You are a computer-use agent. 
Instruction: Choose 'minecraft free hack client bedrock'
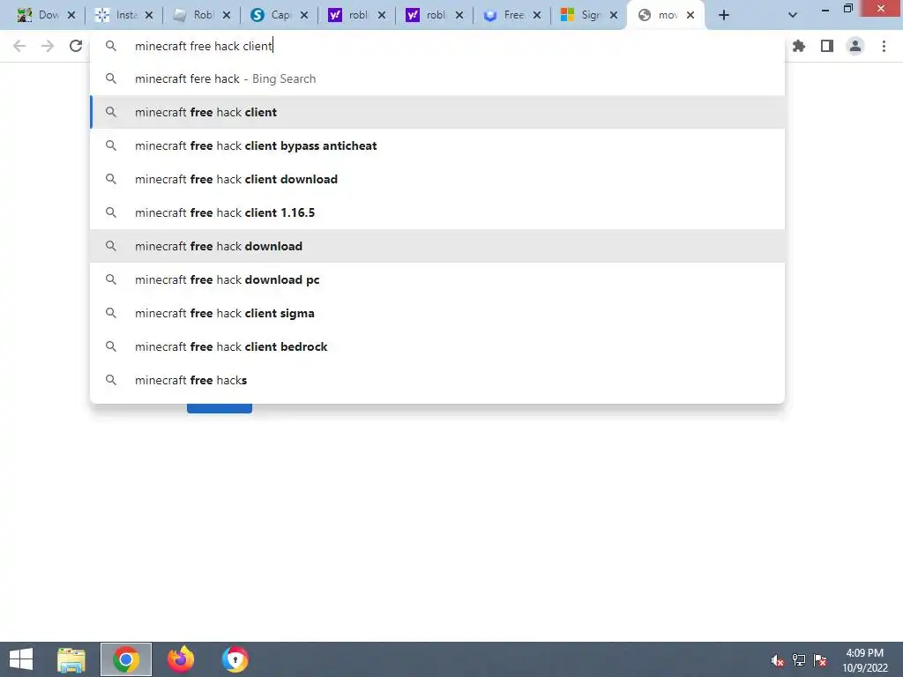[437, 346]
